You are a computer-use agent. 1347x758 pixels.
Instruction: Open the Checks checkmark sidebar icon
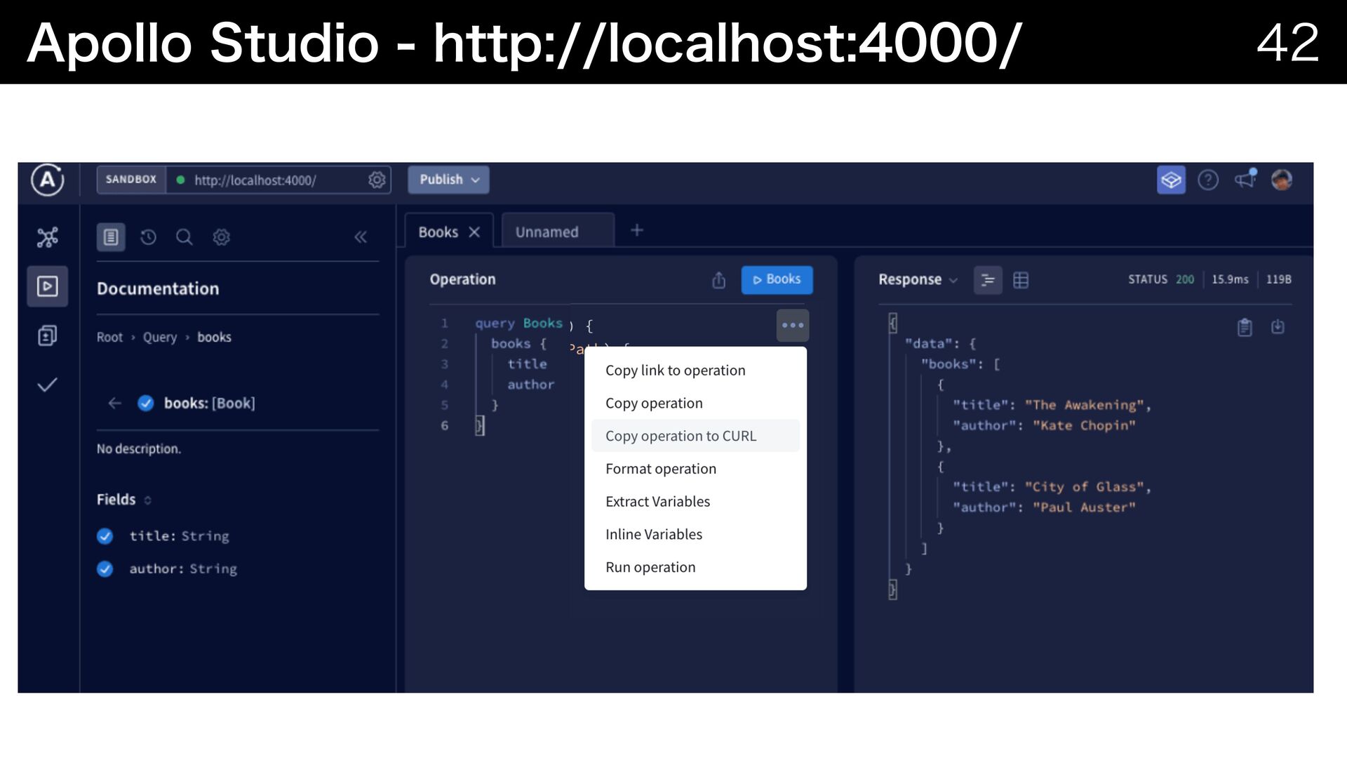[47, 385]
